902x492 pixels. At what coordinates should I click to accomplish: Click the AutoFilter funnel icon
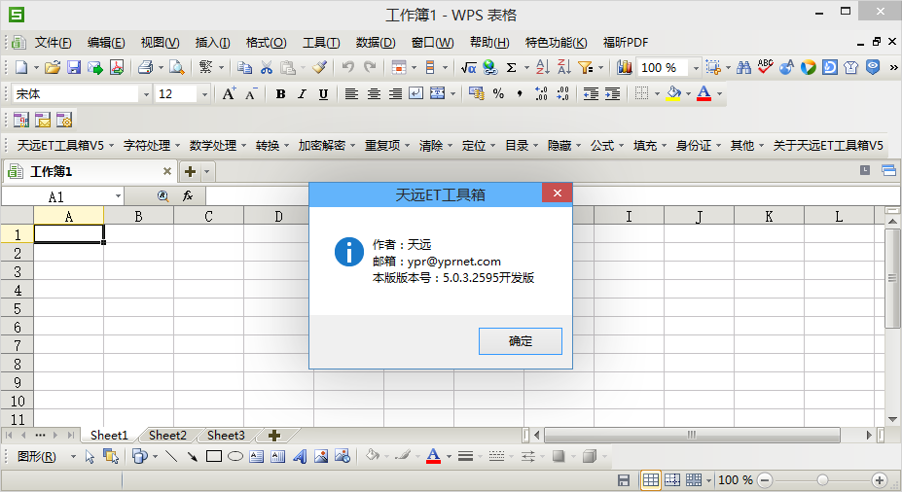(x=586, y=68)
